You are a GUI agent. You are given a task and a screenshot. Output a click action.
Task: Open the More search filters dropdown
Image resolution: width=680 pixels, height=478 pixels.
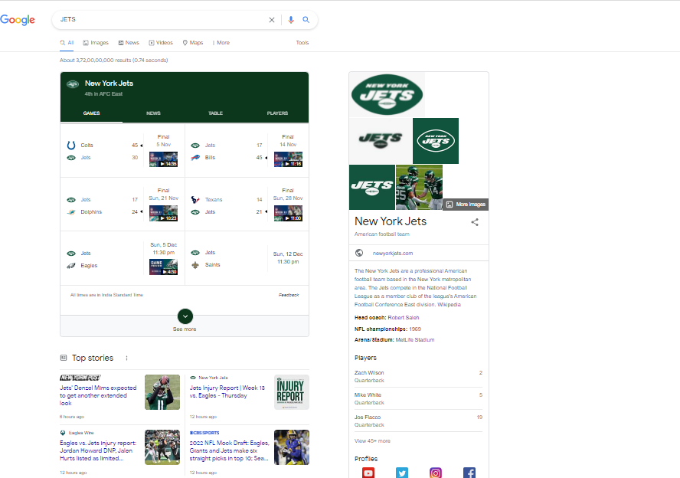point(221,43)
